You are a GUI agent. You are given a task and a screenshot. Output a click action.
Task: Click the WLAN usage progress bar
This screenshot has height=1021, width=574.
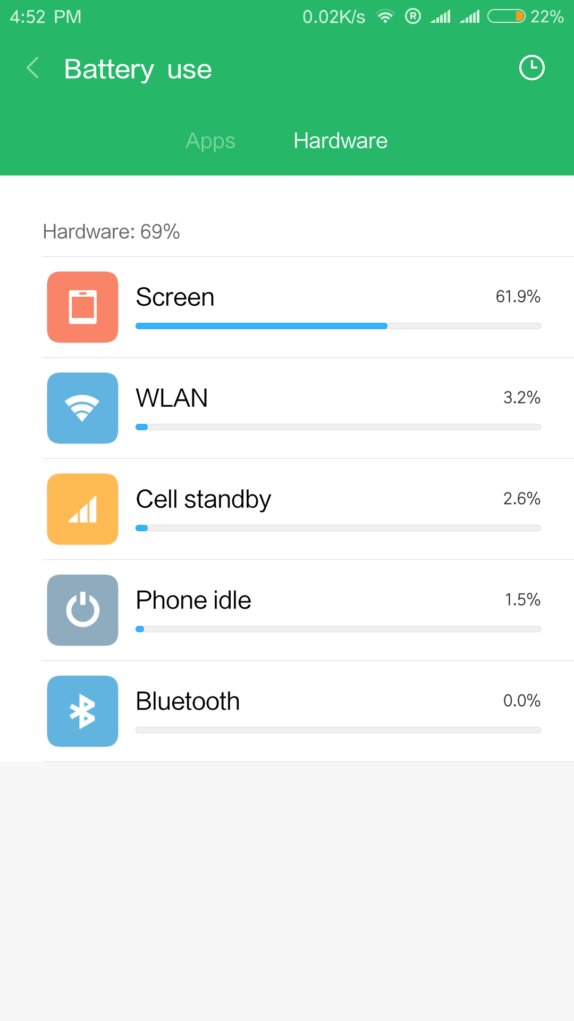tap(338, 427)
